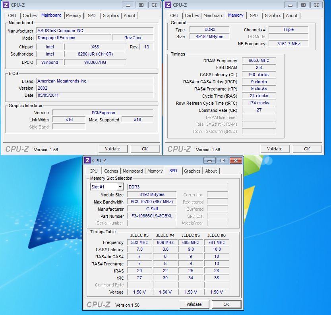331x315 pixels.
Task: Click OK in the SPD window
Action: coord(226,304)
